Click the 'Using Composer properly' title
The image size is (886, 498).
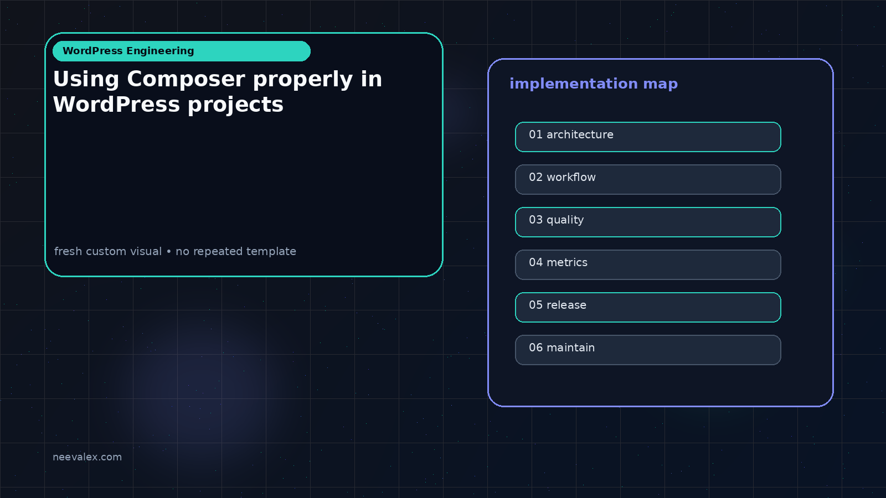(218, 92)
